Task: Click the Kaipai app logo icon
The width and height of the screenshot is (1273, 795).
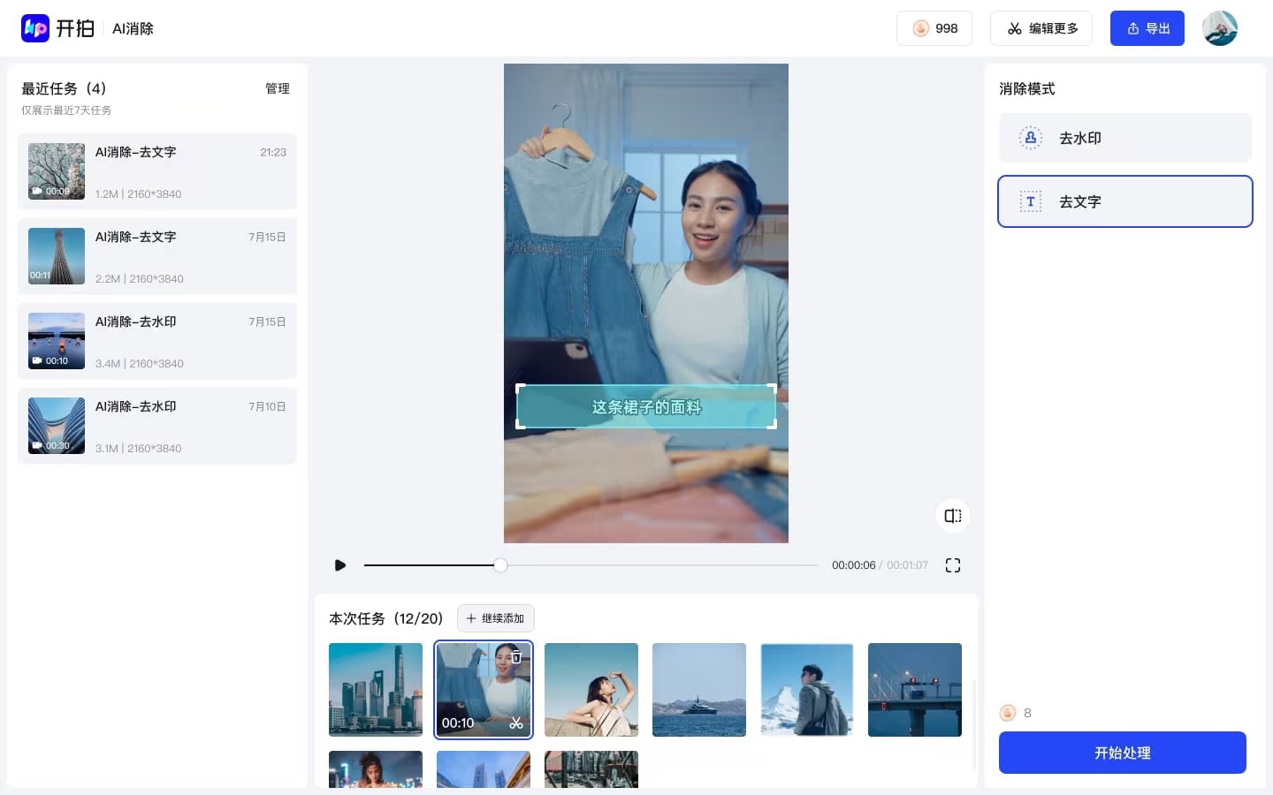Action: click(x=35, y=28)
